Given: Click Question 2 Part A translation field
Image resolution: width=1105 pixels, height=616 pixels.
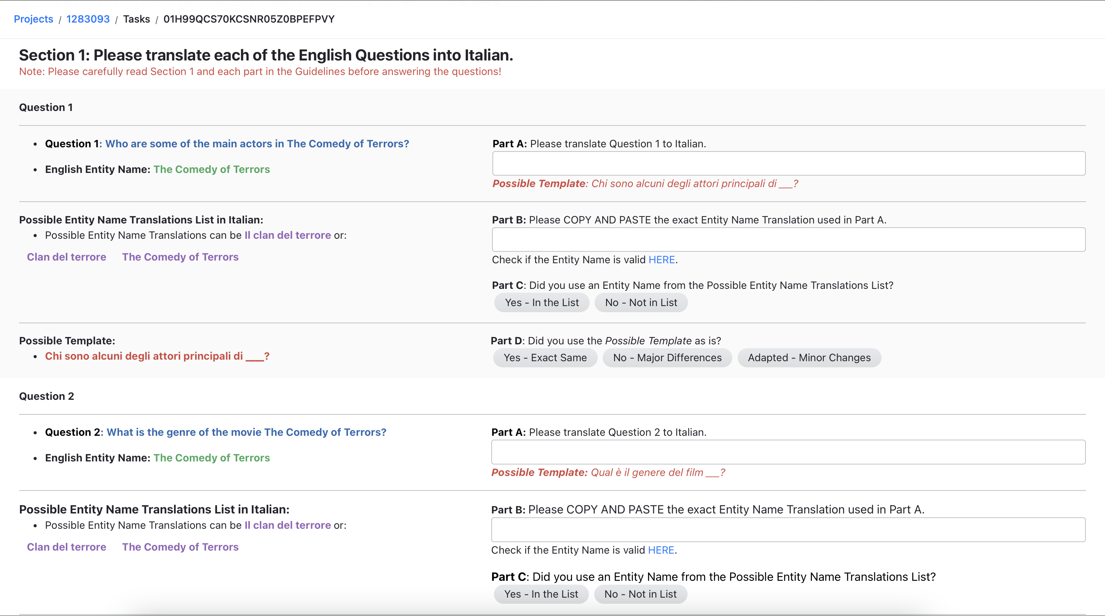Looking at the screenshot, I should coord(789,452).
